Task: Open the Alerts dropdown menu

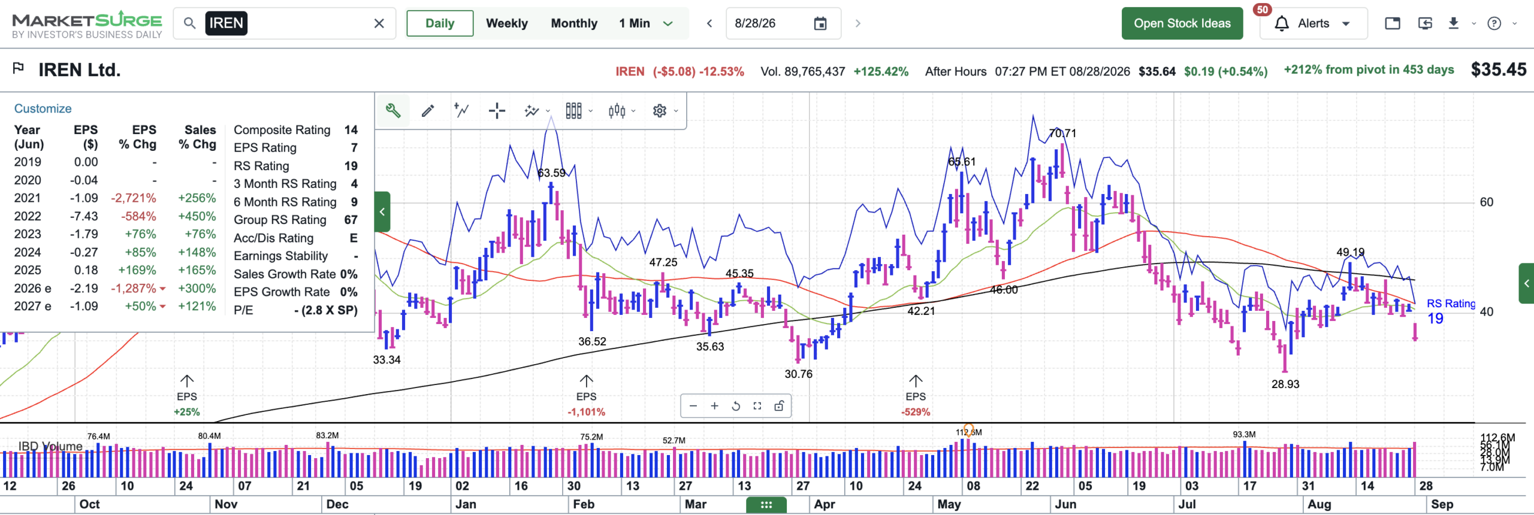Action: point(1313,23)
